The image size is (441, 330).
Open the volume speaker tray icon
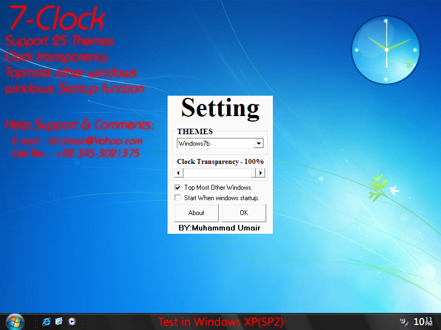pos(404,322)
